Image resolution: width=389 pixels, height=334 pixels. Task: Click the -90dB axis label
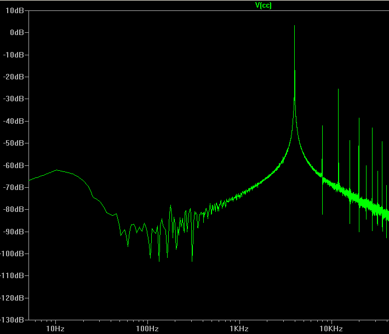(x=13, y=232)
